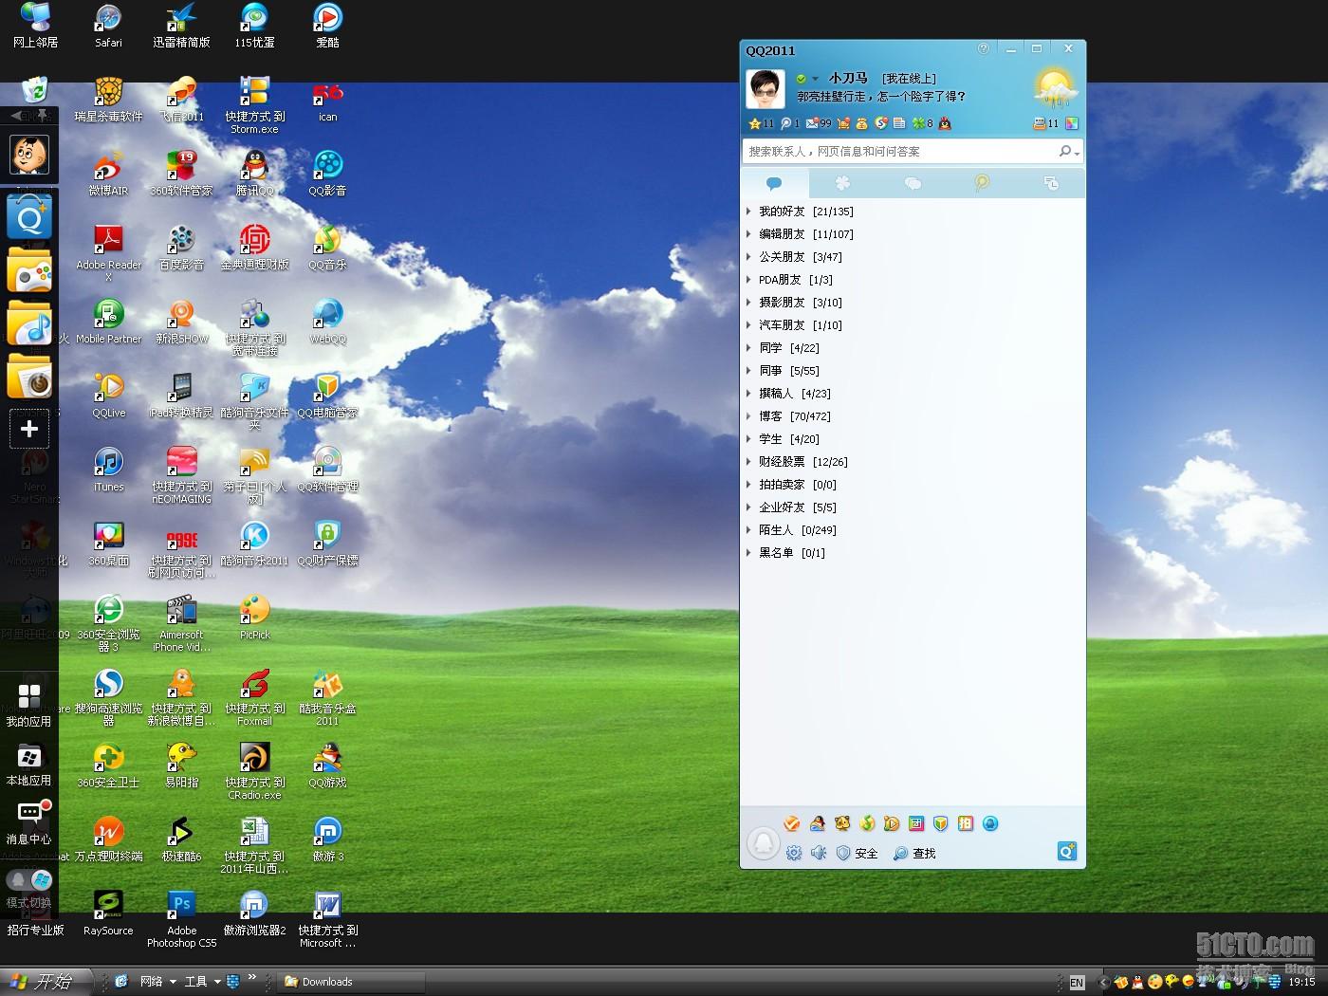Switch to the group chats tab
This screenshot has width=1328, height=996.
point(913,183)
